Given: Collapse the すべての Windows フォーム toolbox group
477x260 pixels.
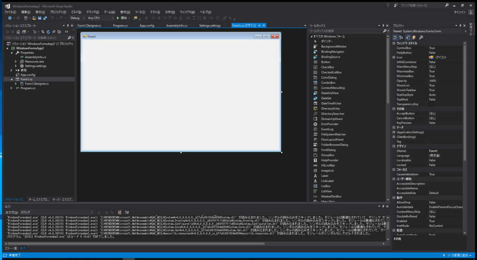Looking at the screenshot, I should (312, 36).
